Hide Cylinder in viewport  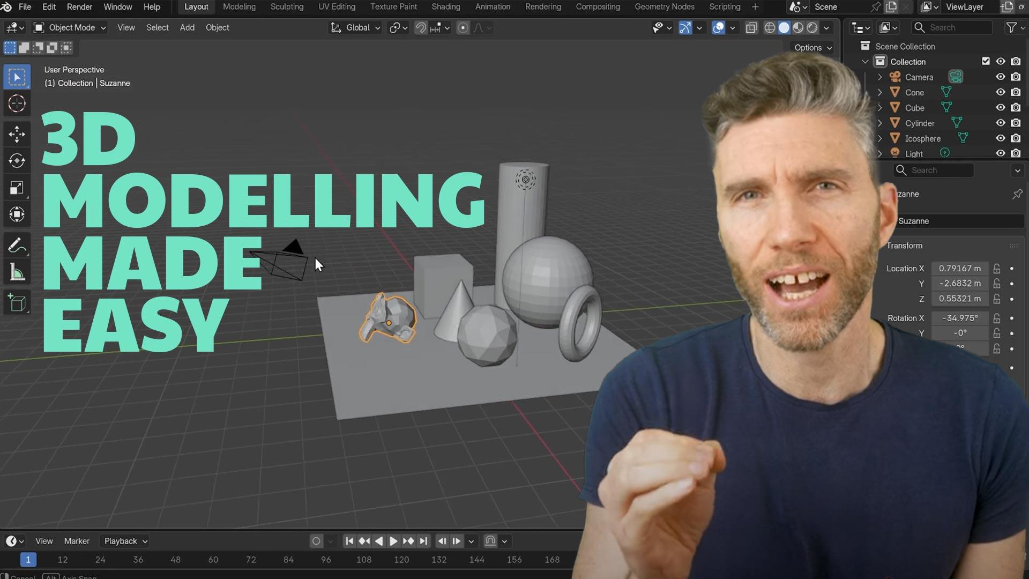(1000, 123)
